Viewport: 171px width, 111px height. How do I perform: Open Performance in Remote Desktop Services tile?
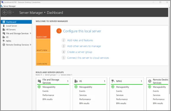[x=159, y=99]
